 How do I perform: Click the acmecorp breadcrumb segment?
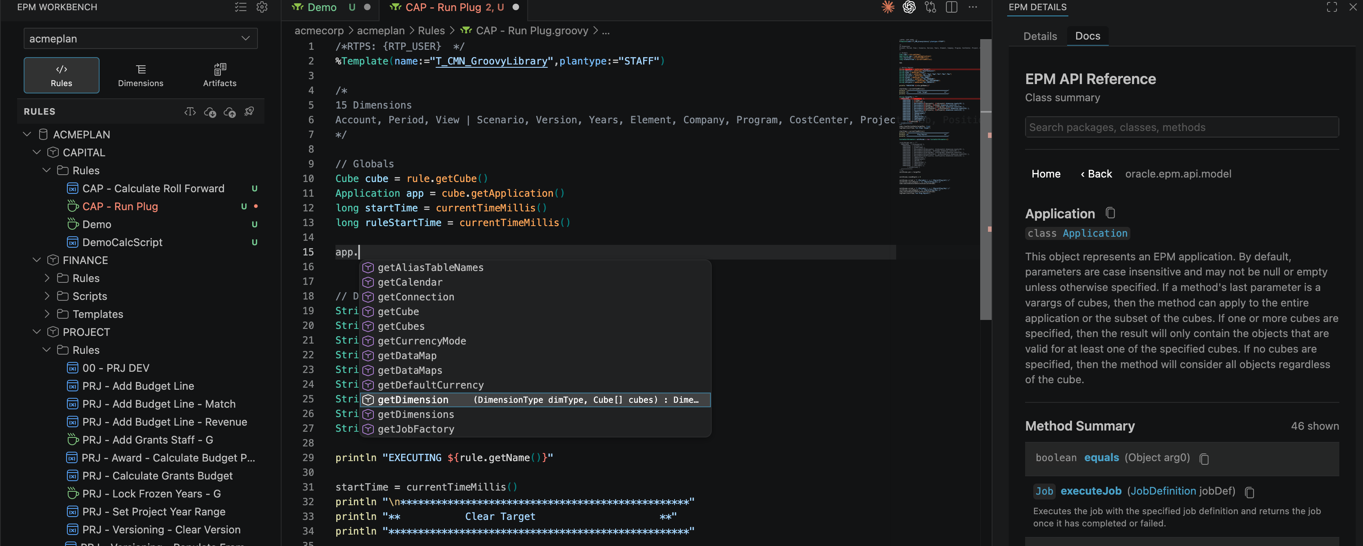click(319, 31)
